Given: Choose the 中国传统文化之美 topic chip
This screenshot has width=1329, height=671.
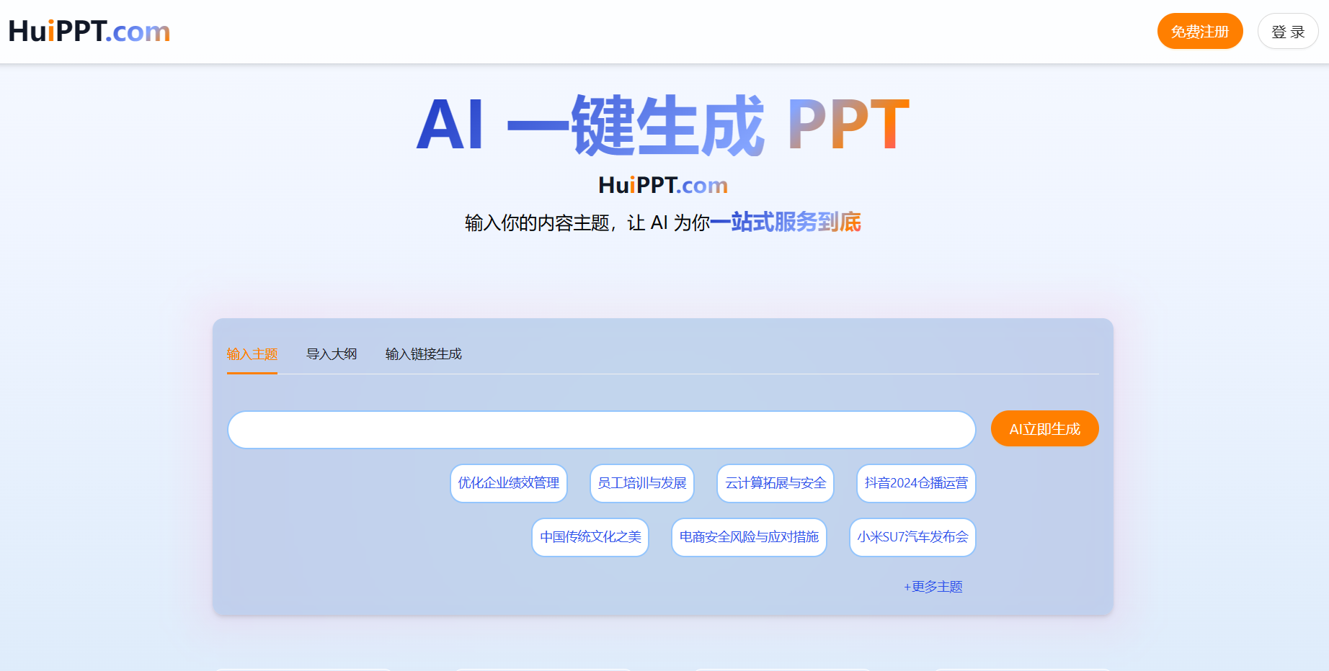Looking at the screenshot, I should coord(590,537).
